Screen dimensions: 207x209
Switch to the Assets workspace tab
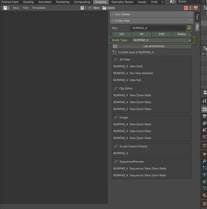point(142,2)
